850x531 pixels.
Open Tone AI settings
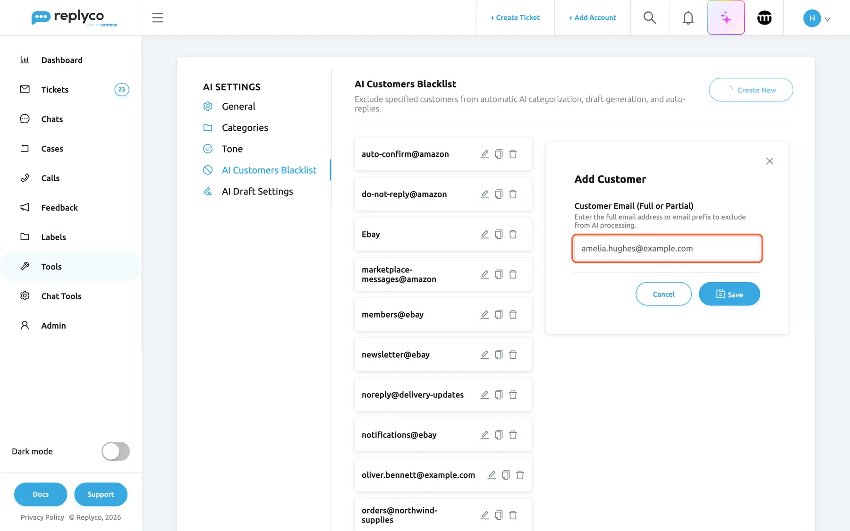[232, 149]
